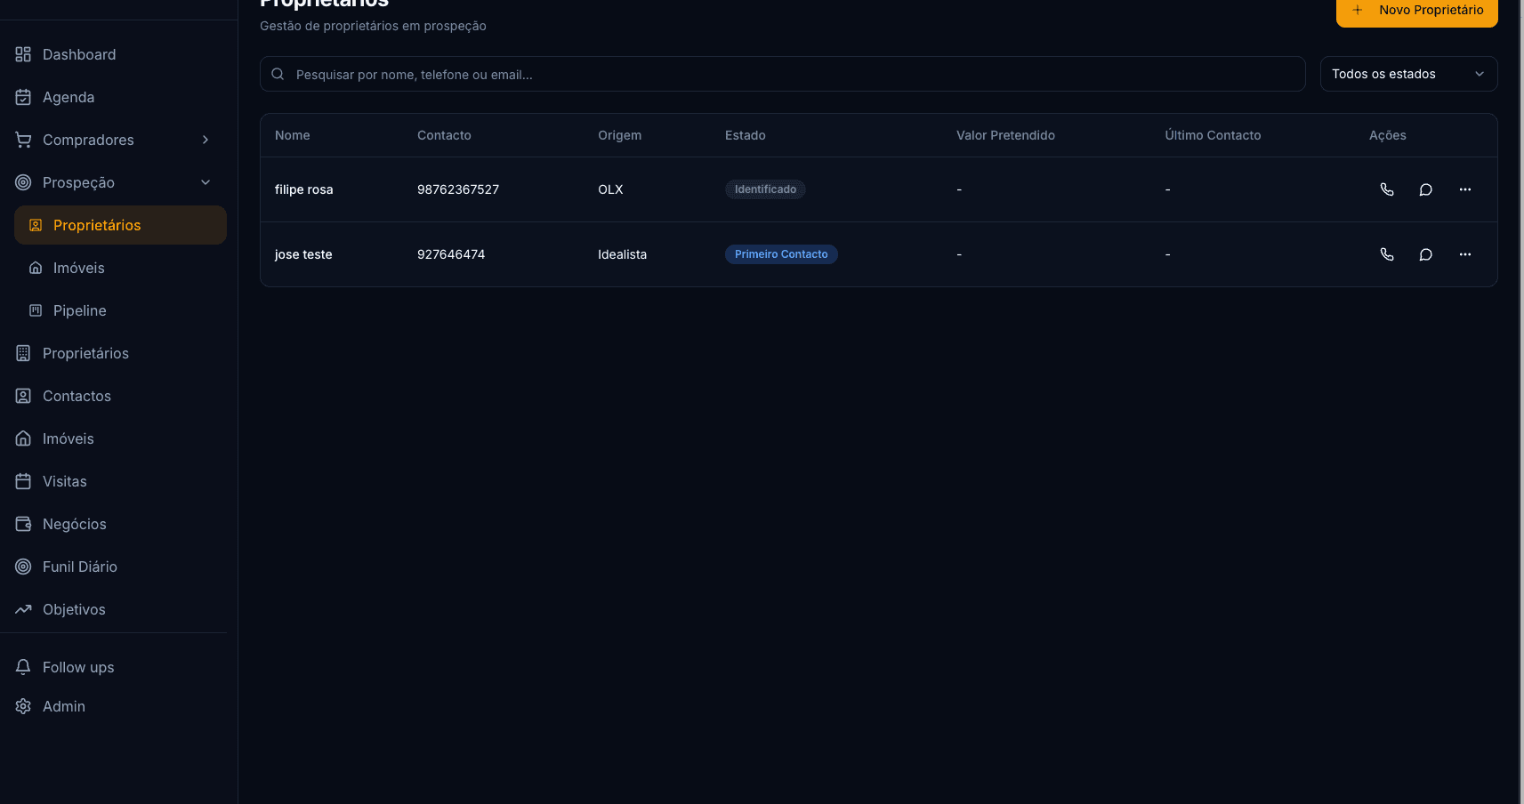Click the Objetivos trend arrow icon
Screen dimensions: 1524x804
(x=23, y=609)
